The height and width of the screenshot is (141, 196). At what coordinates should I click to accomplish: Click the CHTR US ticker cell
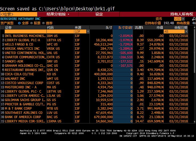tap(53, 57)
